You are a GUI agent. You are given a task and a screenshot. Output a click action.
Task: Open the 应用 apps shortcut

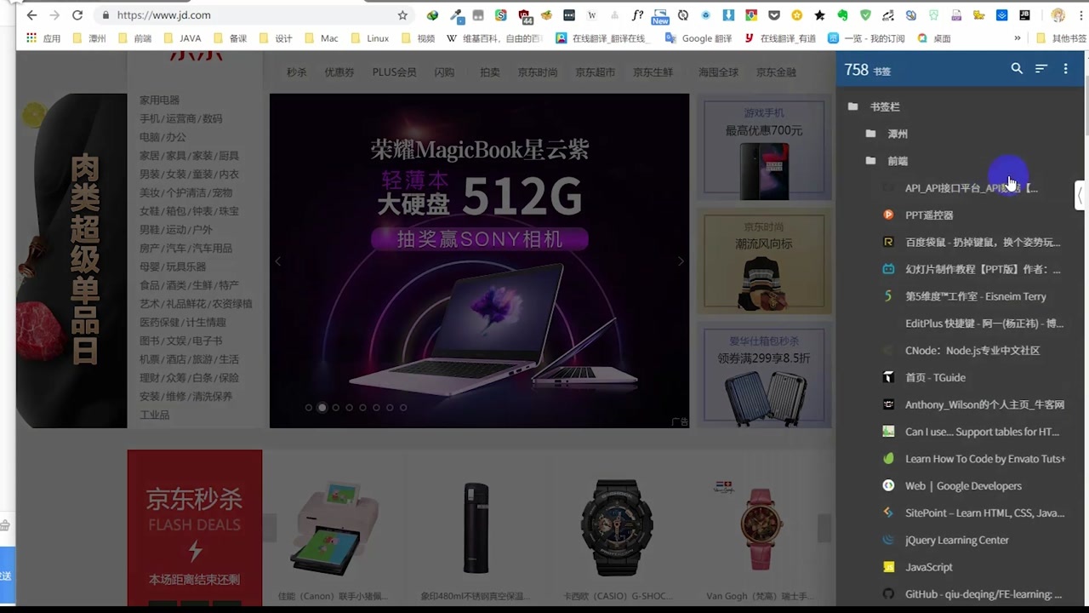[43, 38]
